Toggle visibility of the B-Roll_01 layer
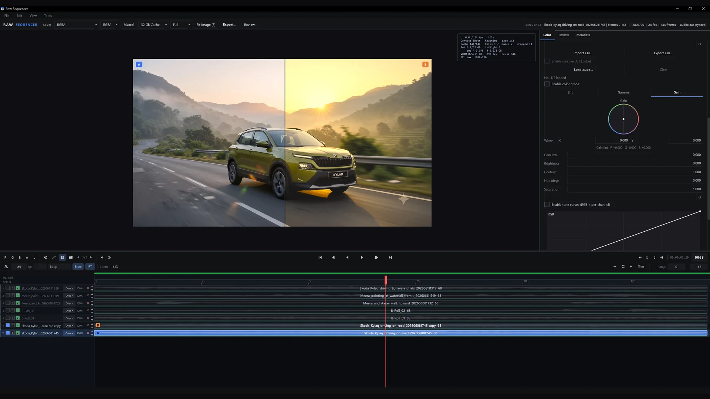The width and height of the screenshot is (710, 399). 7,318
